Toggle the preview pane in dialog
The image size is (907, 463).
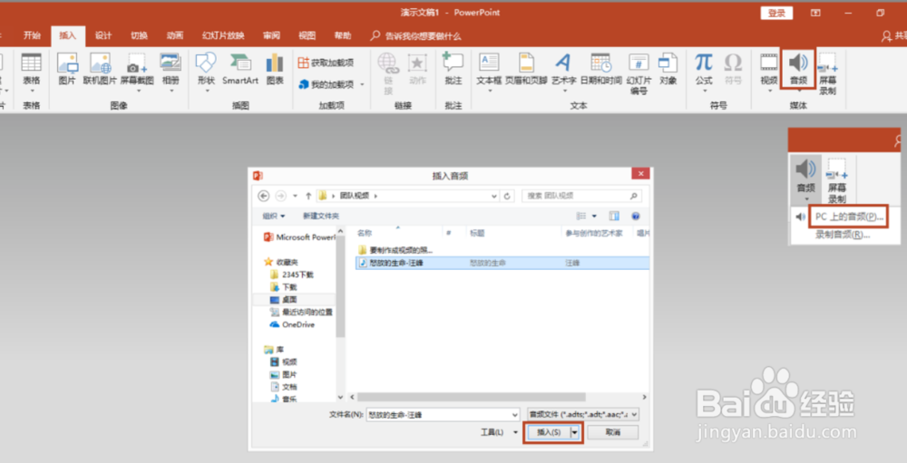(x=614, y=216)
